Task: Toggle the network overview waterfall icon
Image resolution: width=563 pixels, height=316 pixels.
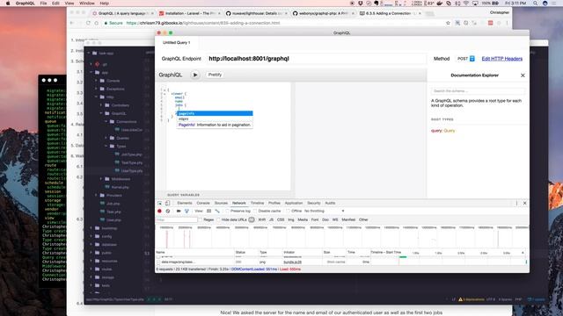Action: tap(217, 211)
